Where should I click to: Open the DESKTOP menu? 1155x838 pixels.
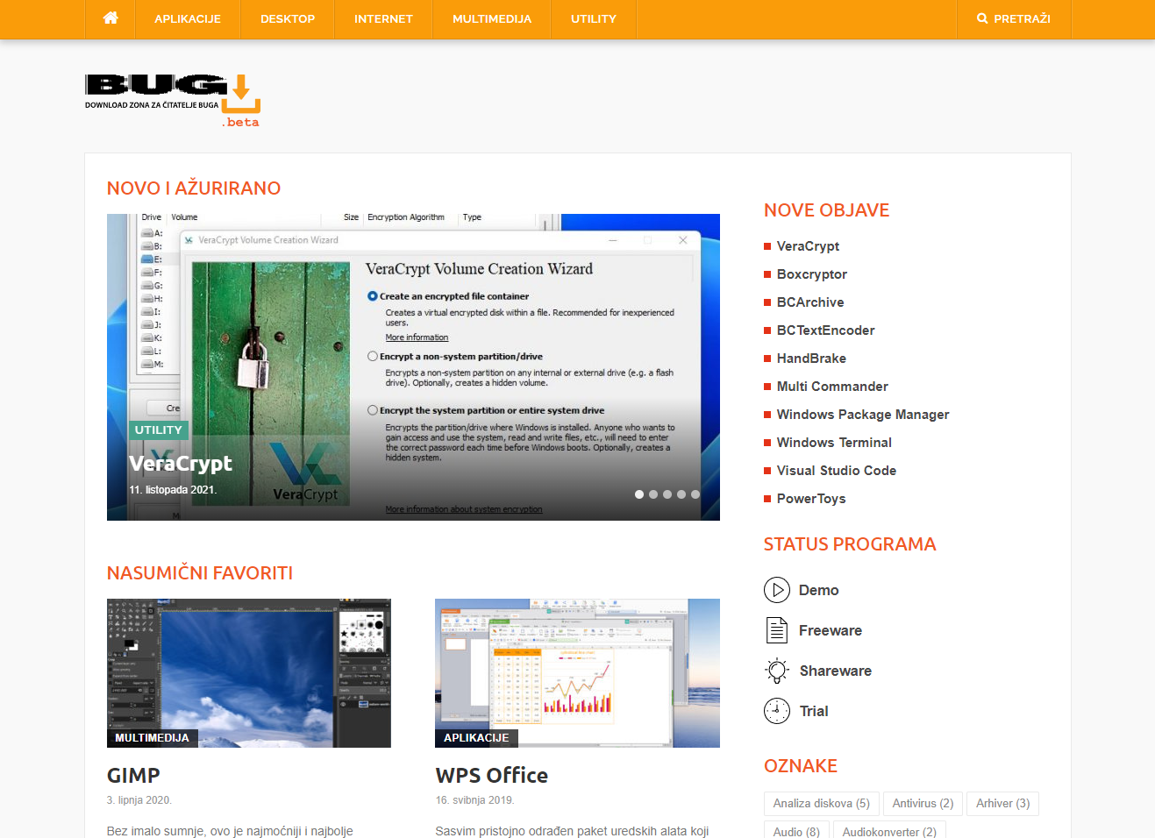pos(288,19)
